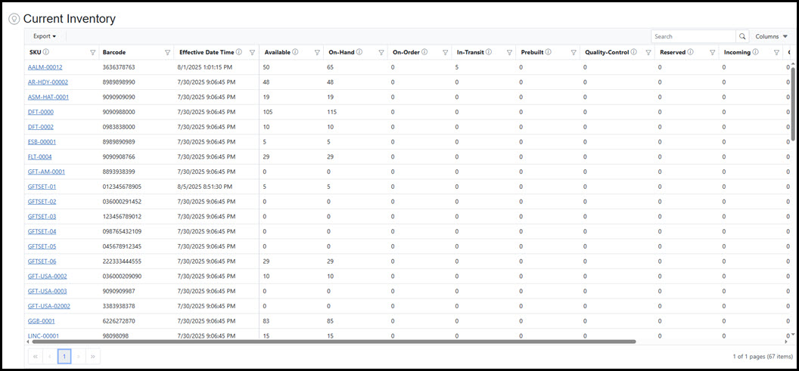Click the lightbulb icon beside Current Inventory
The height and width of the screenshot is (371, 799).
[x=14, y=18]
